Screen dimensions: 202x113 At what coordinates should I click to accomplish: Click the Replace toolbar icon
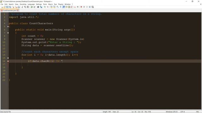pos(41,7)
